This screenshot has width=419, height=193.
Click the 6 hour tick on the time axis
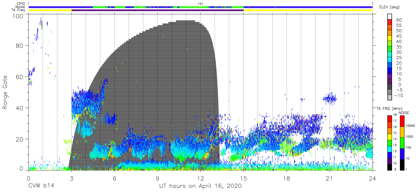[114, 179]
